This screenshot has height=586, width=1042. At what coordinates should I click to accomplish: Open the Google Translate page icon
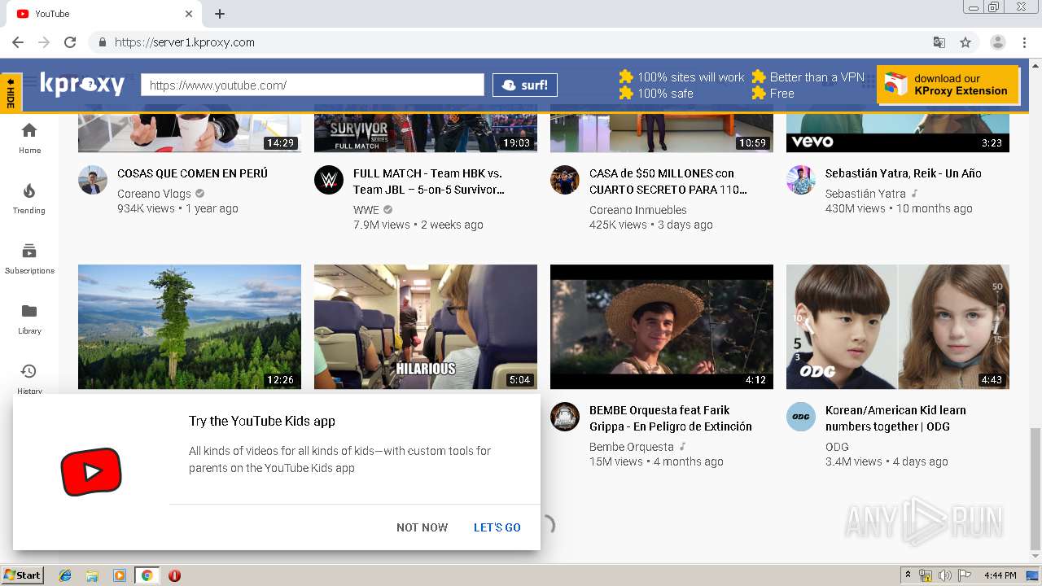point(939,42)
